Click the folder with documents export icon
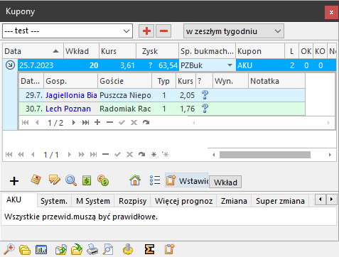Screen dimensions: 339x257 tap(61, 249)
